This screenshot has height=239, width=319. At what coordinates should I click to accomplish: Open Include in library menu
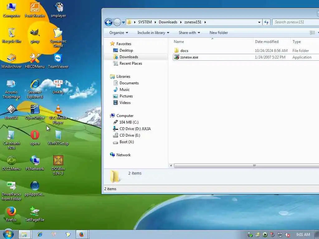click(x=153, y=33)
